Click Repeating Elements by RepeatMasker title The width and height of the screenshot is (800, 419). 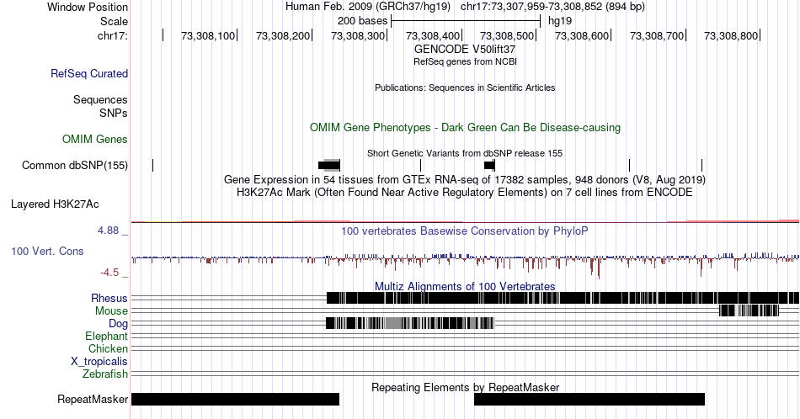pos(465,387)
